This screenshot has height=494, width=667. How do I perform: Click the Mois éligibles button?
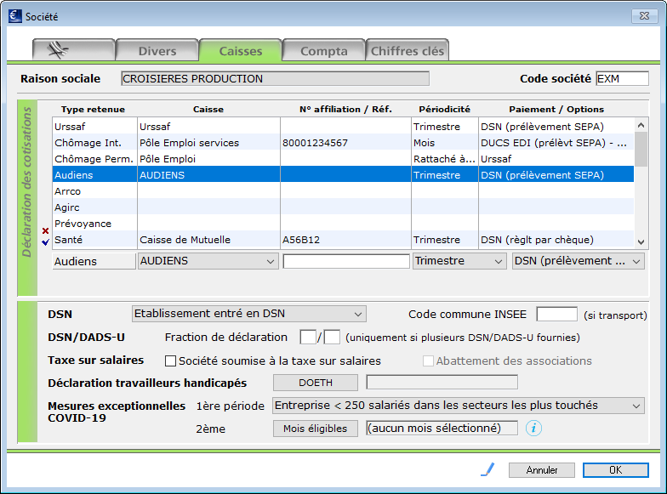tap(315, 429)
